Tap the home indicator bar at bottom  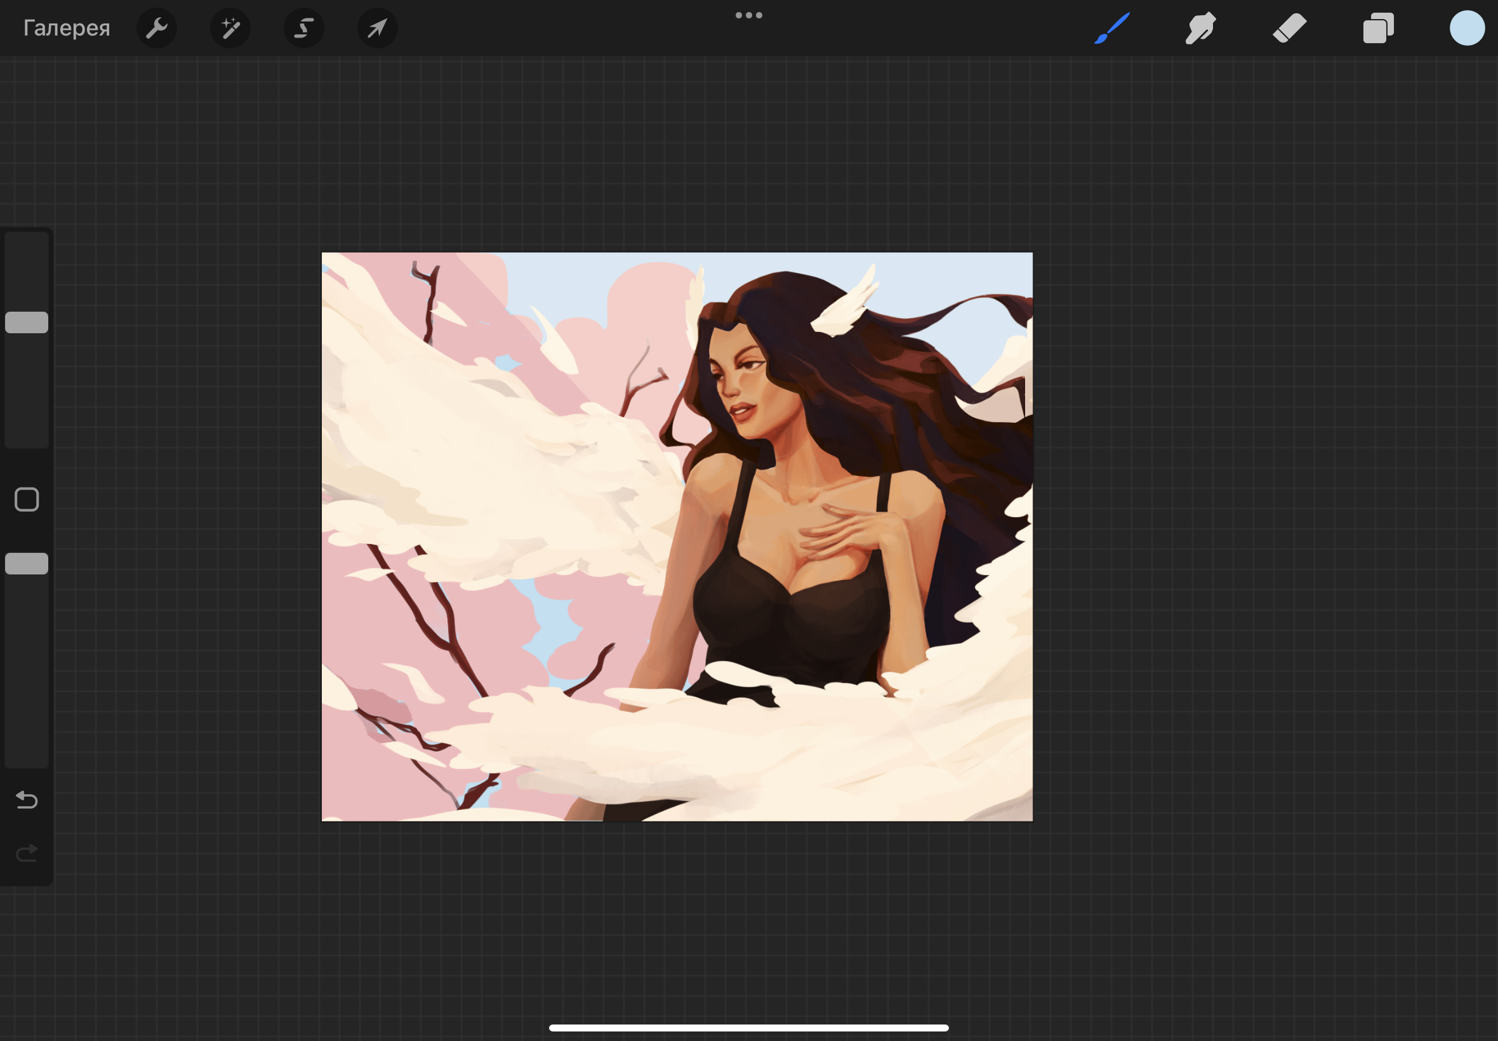click(748, 1028)
